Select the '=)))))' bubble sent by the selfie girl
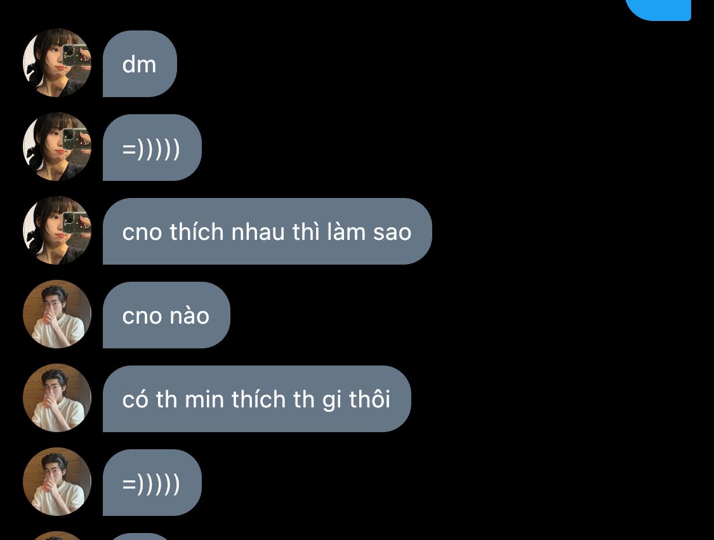 152,147
